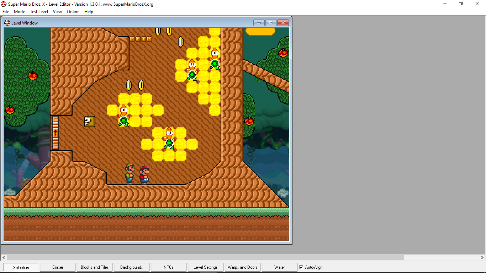Select the Water tool button
The width and height of the screenshot is (486, 273).
pos(280,267)
